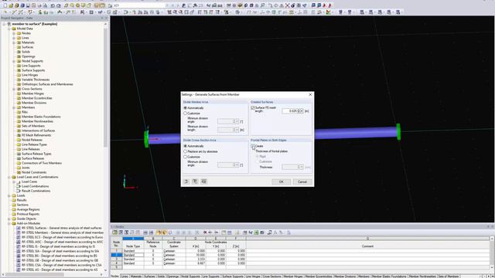Image resolution: width=495 pixels, height=278 pixels.
Task: Open RF-STEEL Surfaces module icon in the navigator
Action: point(19,228)
